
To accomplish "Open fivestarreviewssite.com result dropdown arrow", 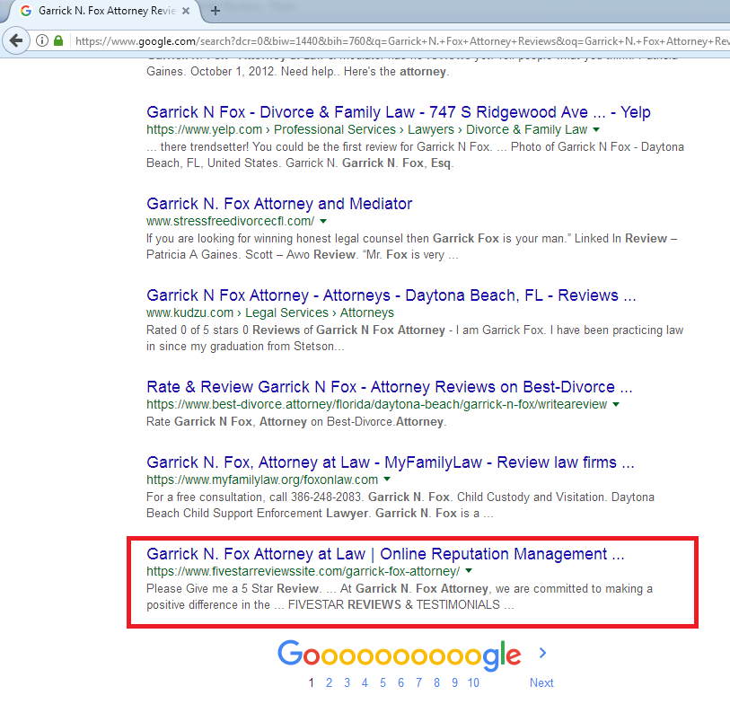I will pyautogui.click(x=469, y=571).
